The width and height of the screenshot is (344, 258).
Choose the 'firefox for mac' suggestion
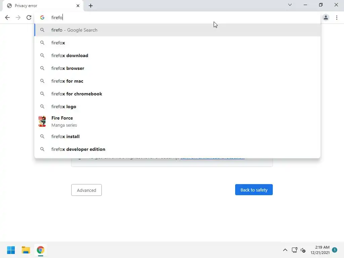click(177, 81)
